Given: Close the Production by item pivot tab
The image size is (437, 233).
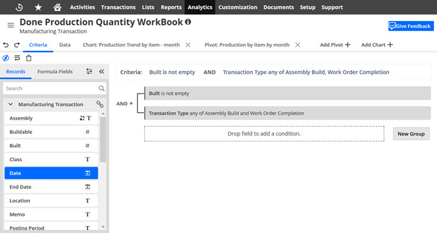Looking at the screenshot, I should 298,45.
